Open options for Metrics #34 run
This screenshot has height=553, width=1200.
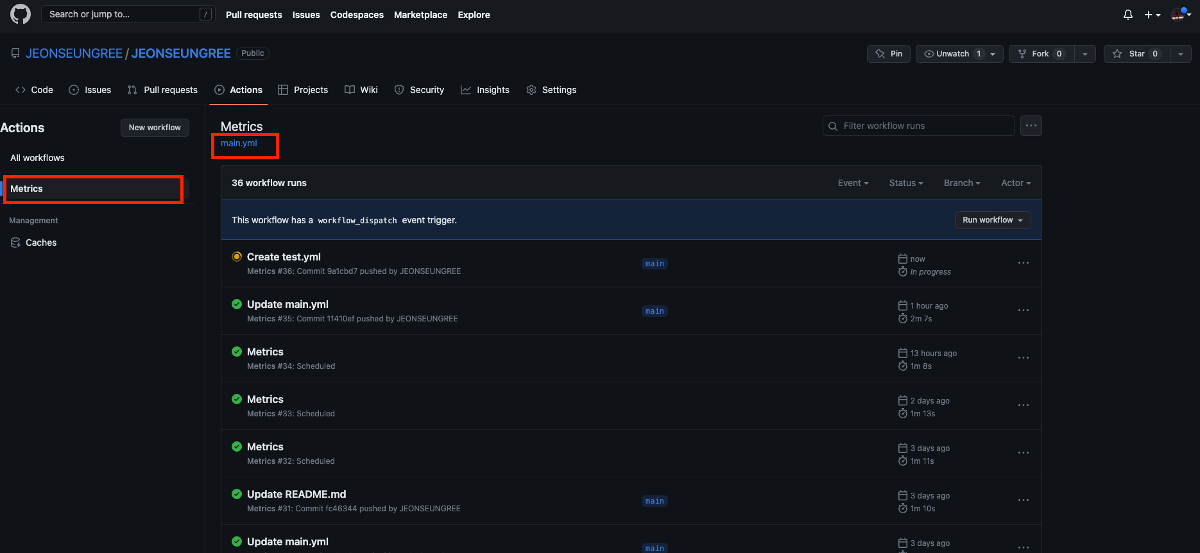click(1024, 358)
